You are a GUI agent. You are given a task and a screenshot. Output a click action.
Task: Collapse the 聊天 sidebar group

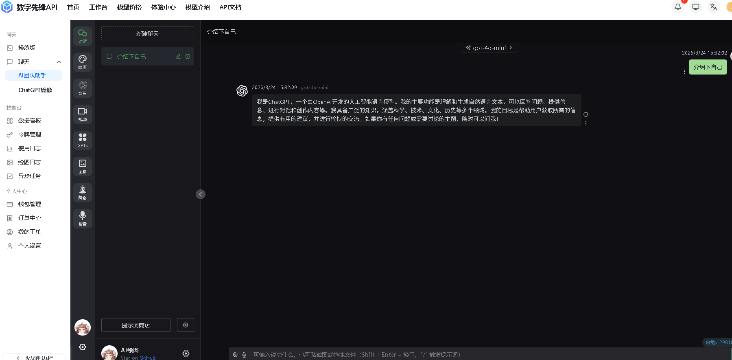click(59, 62)
